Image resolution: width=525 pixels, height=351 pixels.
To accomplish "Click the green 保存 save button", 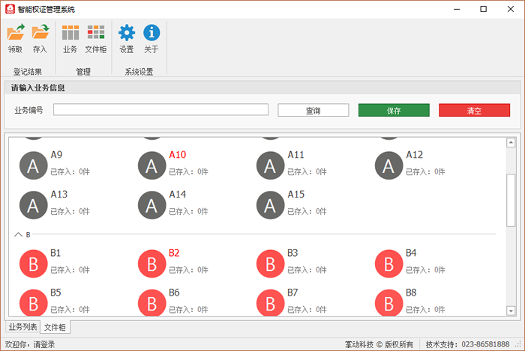I will point(394,111).
